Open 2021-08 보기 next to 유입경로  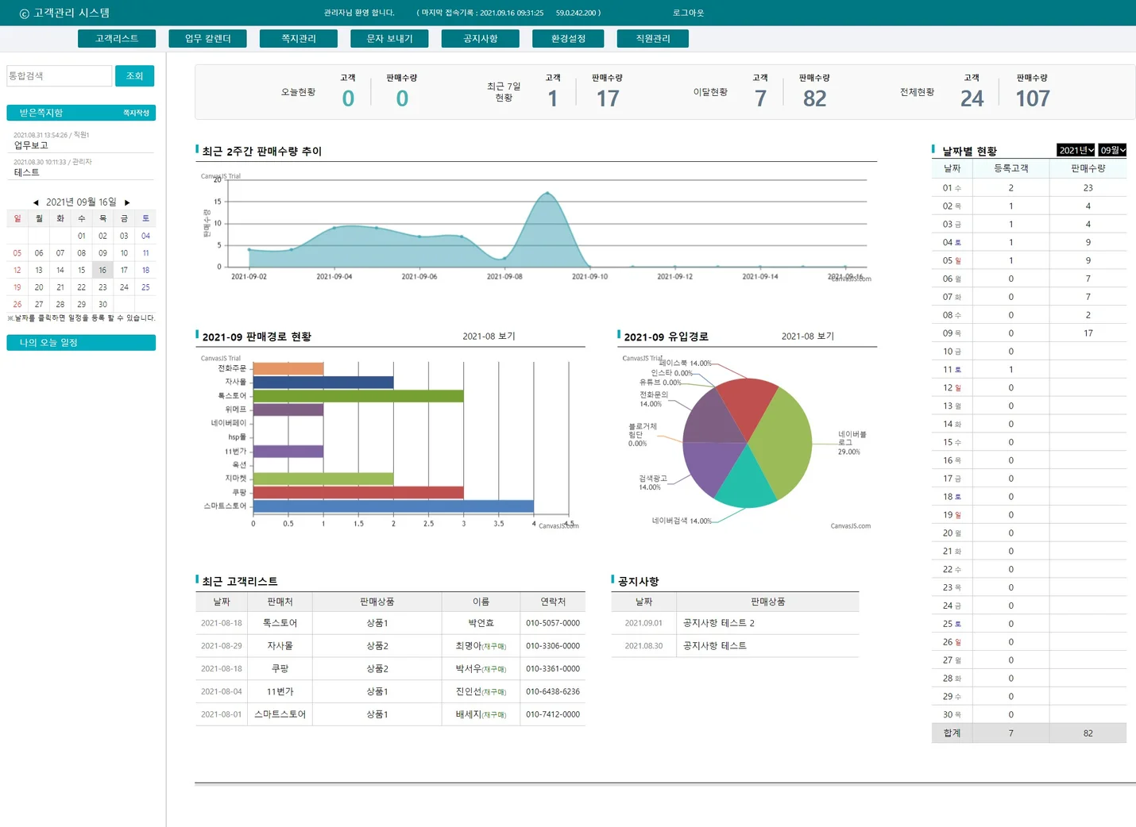(x=808, y=337)
